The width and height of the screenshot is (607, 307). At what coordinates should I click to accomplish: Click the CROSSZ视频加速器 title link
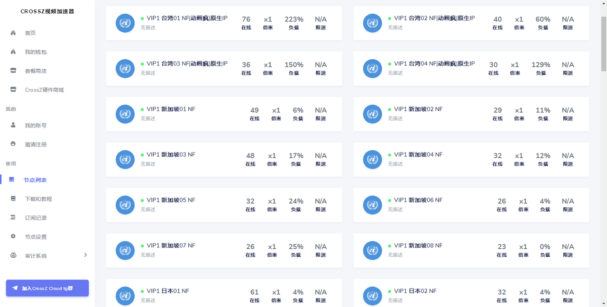[47, 11]
